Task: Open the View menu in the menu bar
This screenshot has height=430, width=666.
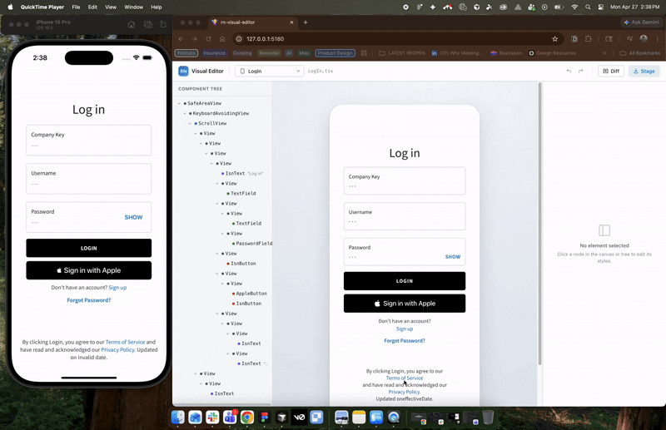Action: coord(111,7)
